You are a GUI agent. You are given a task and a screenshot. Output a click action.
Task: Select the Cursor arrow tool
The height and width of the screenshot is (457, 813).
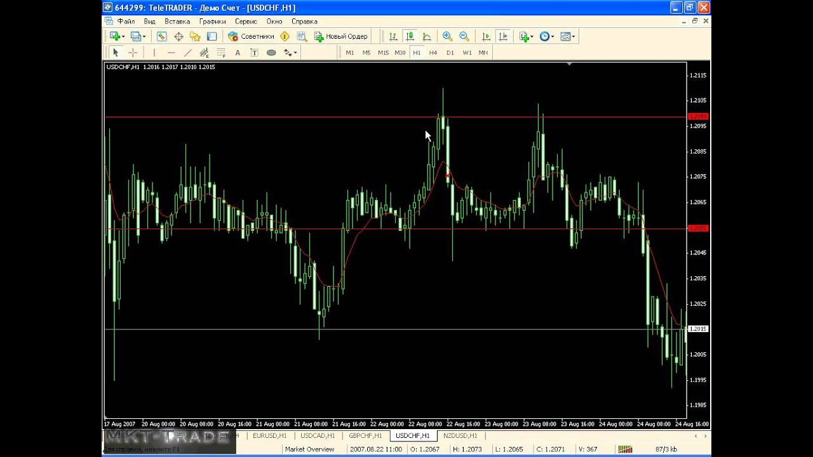116,53
